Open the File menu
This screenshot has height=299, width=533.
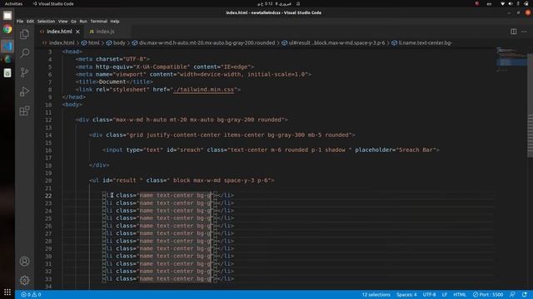pyautogui.click(x=20, y=22)
